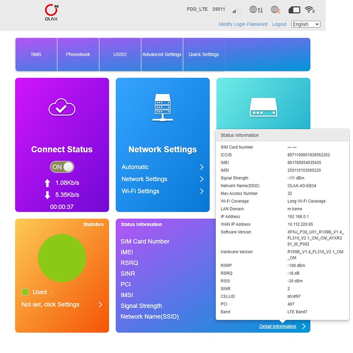Click the Modify Login Password link
This screenshot has height=353, width=353.
pyautogui.click(x=243, y=24)
